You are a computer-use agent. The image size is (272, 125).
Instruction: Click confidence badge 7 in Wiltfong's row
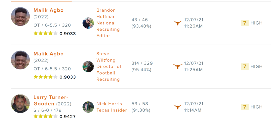[245, 66]
